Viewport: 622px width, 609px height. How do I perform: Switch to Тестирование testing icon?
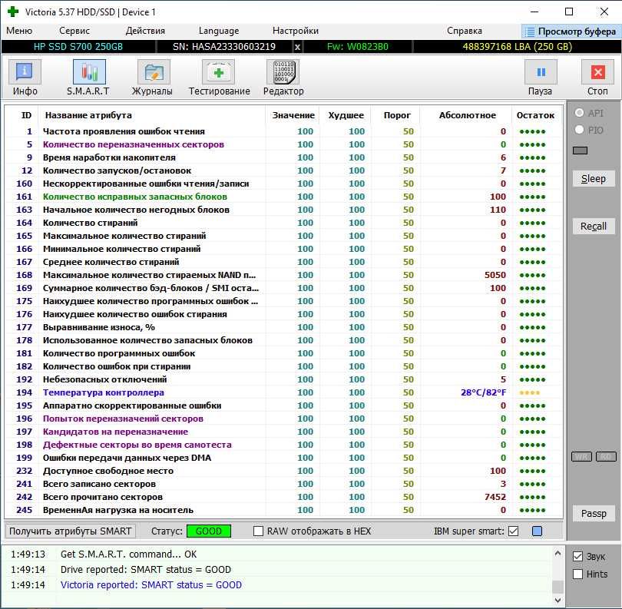click(x=218, y=72)
